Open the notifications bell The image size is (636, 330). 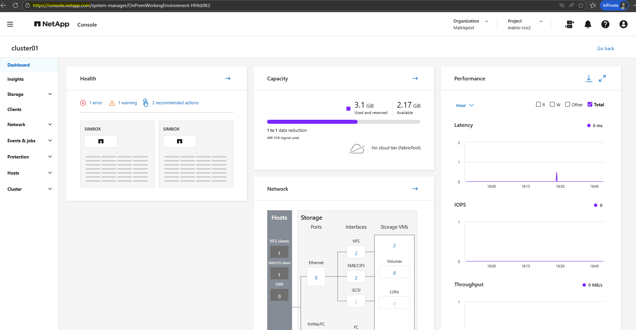coord(588,24)
